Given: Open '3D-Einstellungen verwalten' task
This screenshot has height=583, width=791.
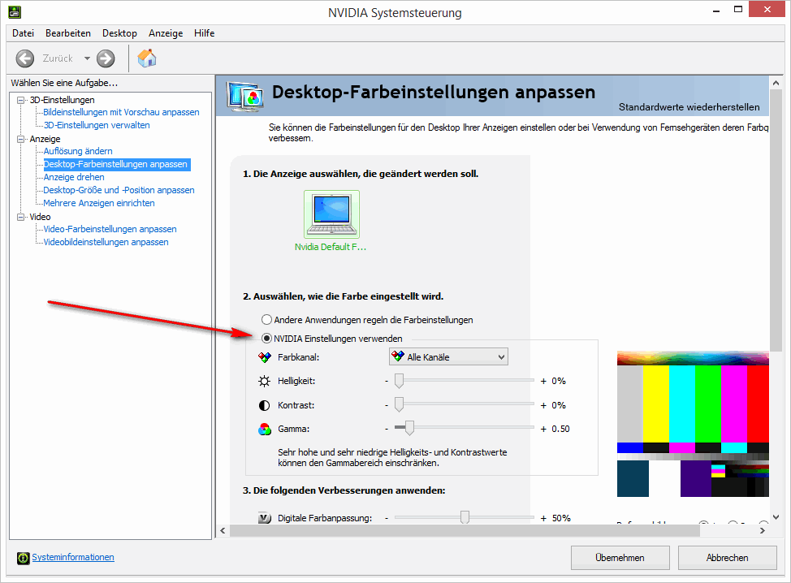Looking at the screenshot, I should 97,125.
